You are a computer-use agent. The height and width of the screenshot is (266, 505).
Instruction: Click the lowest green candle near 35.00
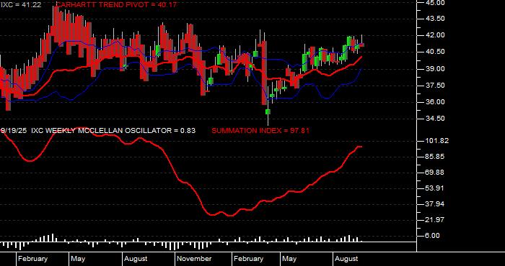click(x=268, y=111)
